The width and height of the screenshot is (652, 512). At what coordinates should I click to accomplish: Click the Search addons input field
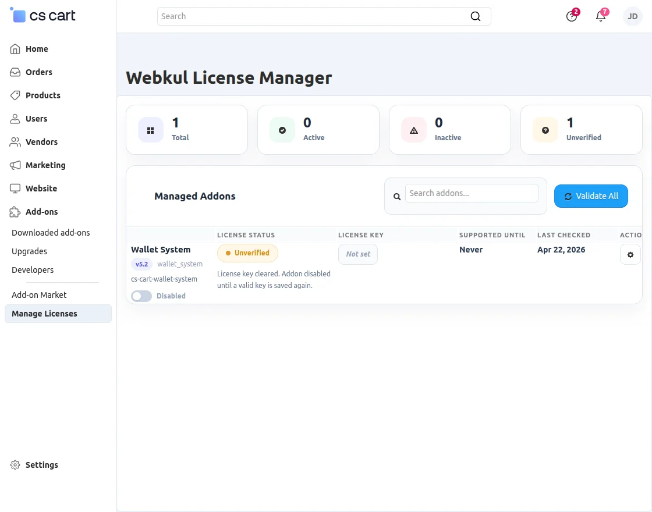pos(472,193)
